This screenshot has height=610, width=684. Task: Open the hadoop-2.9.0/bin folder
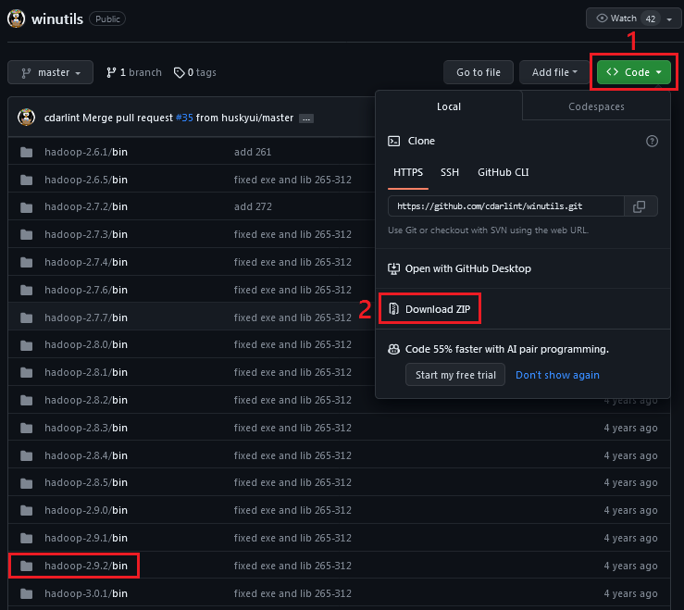(86, 510)
